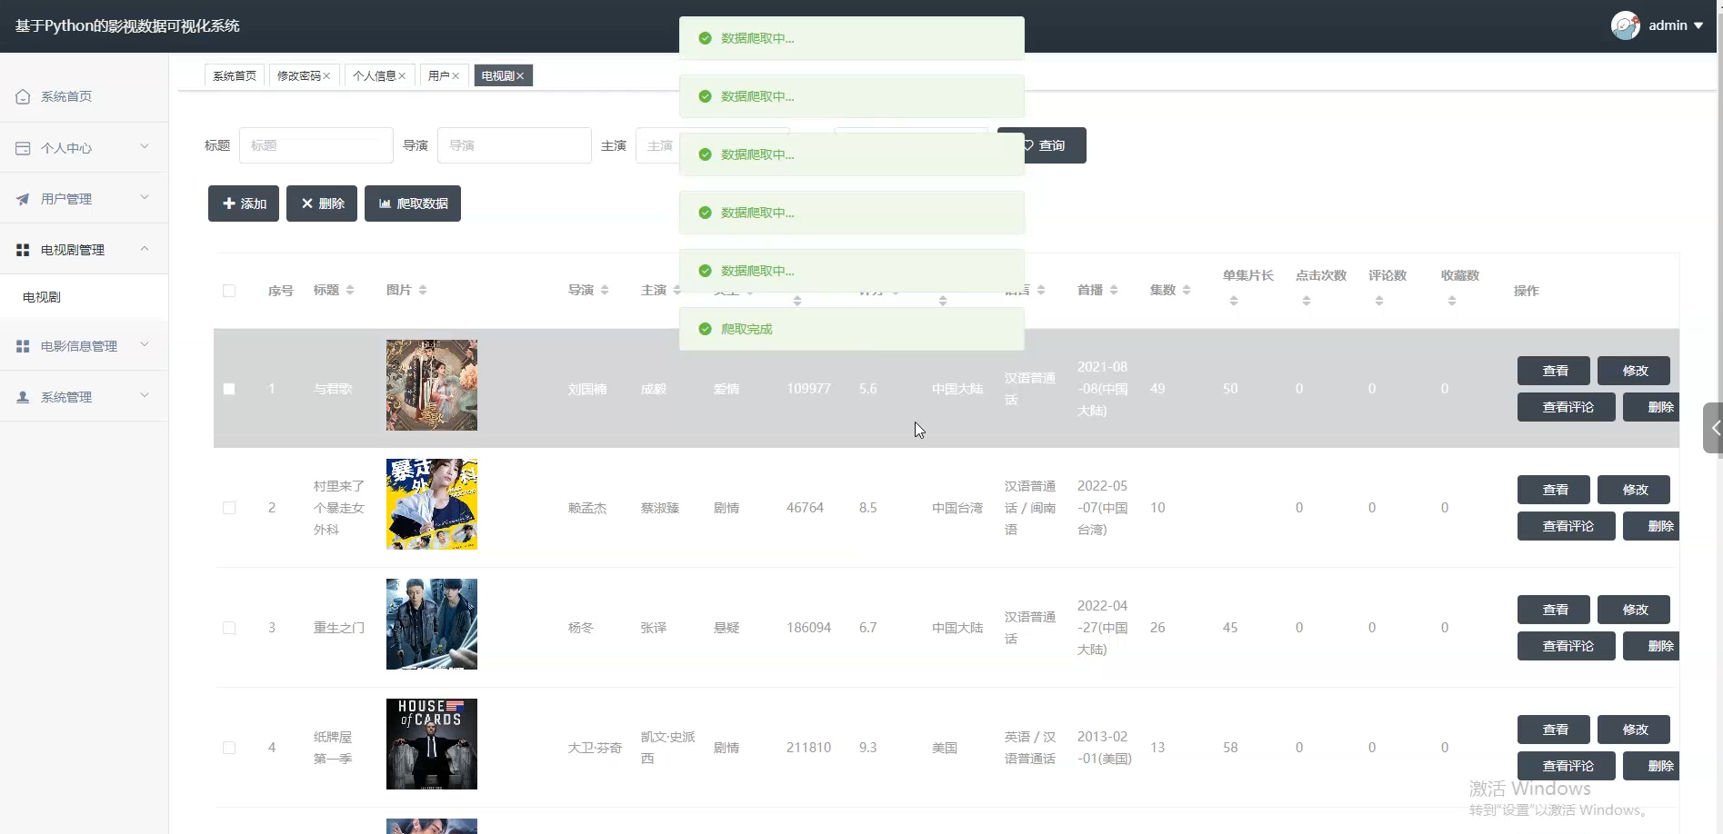Switch to the 个人信息 tab
Image resolution: width=1723 pixels, height=834 pixels.
[x=375, y=76]
